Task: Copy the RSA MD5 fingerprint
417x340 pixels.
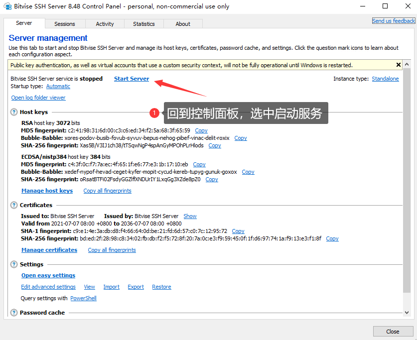Action: (x=201, y=130)
